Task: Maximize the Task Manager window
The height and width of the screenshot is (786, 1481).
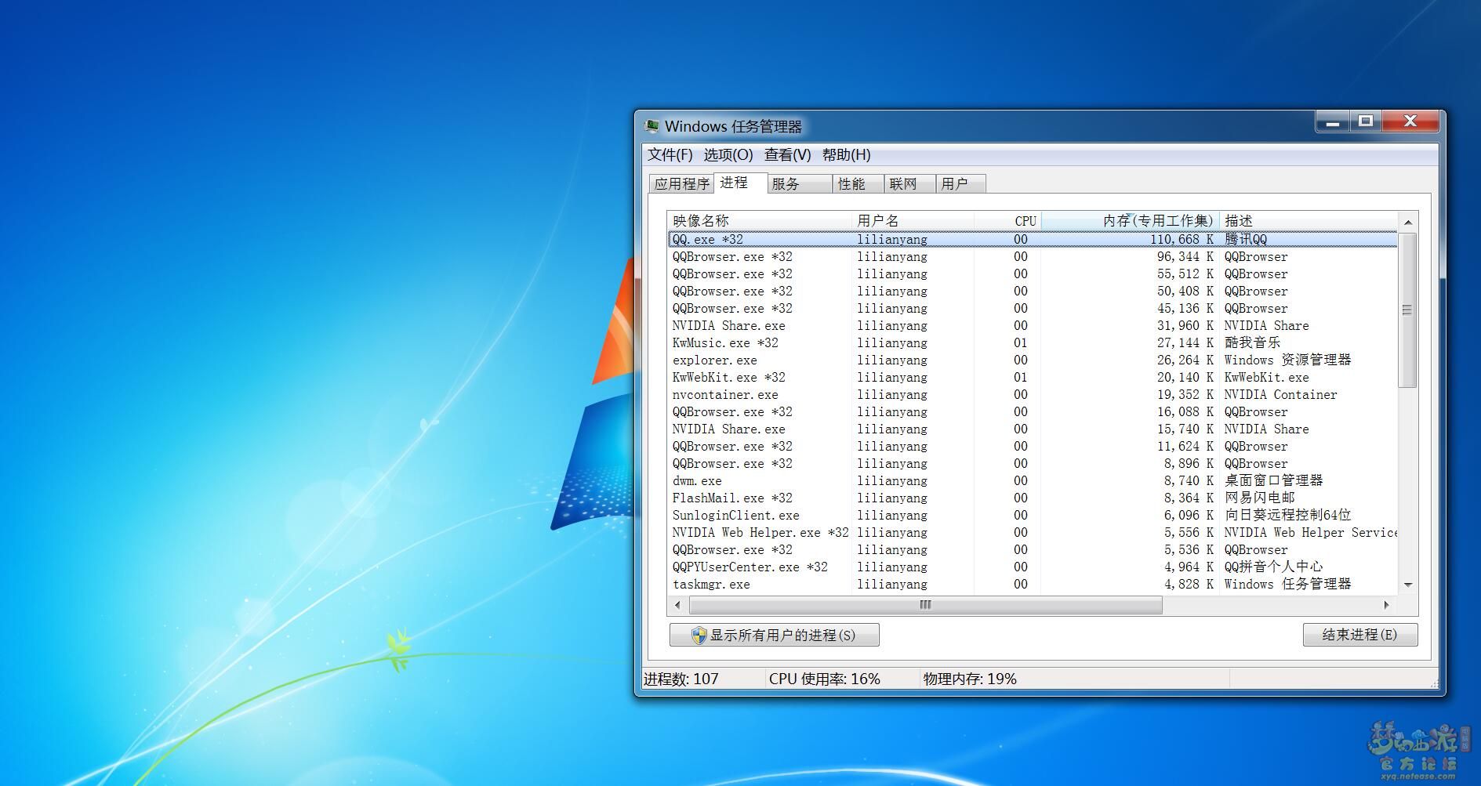Action: pyautogui.click(x=1366, y=121)
